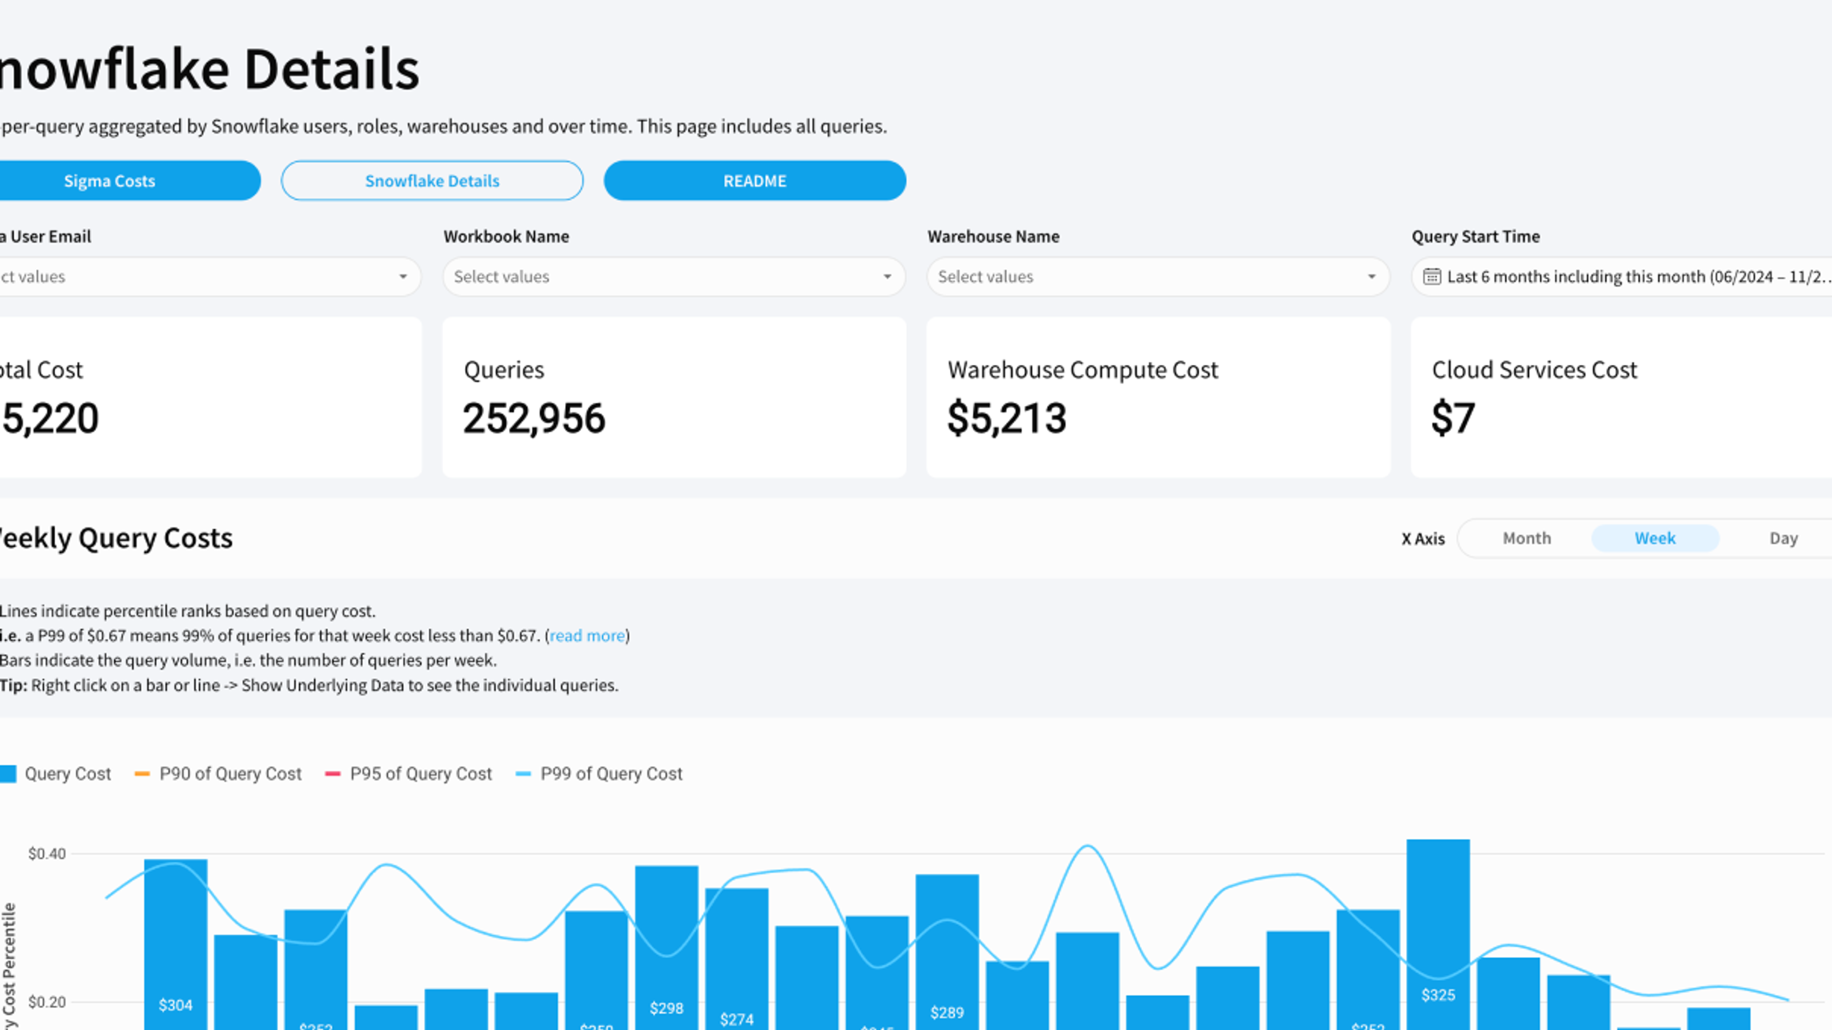
Task: Click the $304 bar in the chart
Action: (176, 945)
